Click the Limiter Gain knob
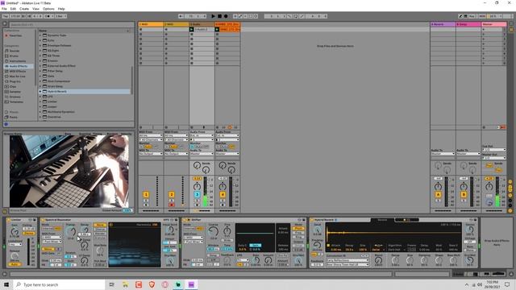The width and height of the screenshot is (516, 290). [15, 232]
